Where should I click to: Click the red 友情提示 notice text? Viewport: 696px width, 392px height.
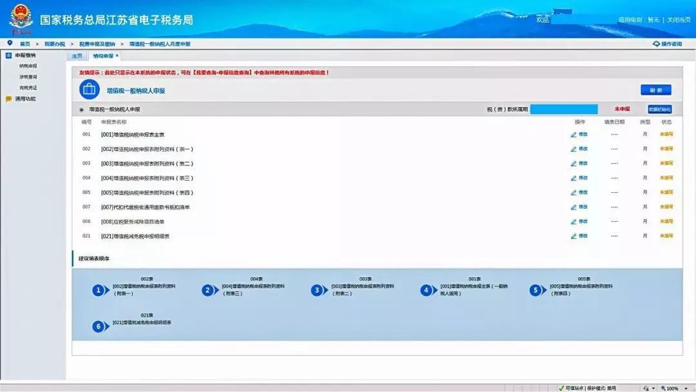tap(204, 72)
